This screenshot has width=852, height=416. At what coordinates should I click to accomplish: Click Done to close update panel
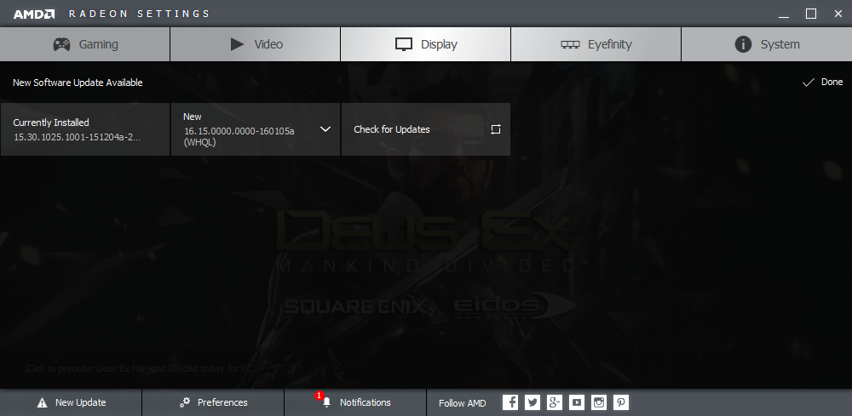(x=823, y=83)
